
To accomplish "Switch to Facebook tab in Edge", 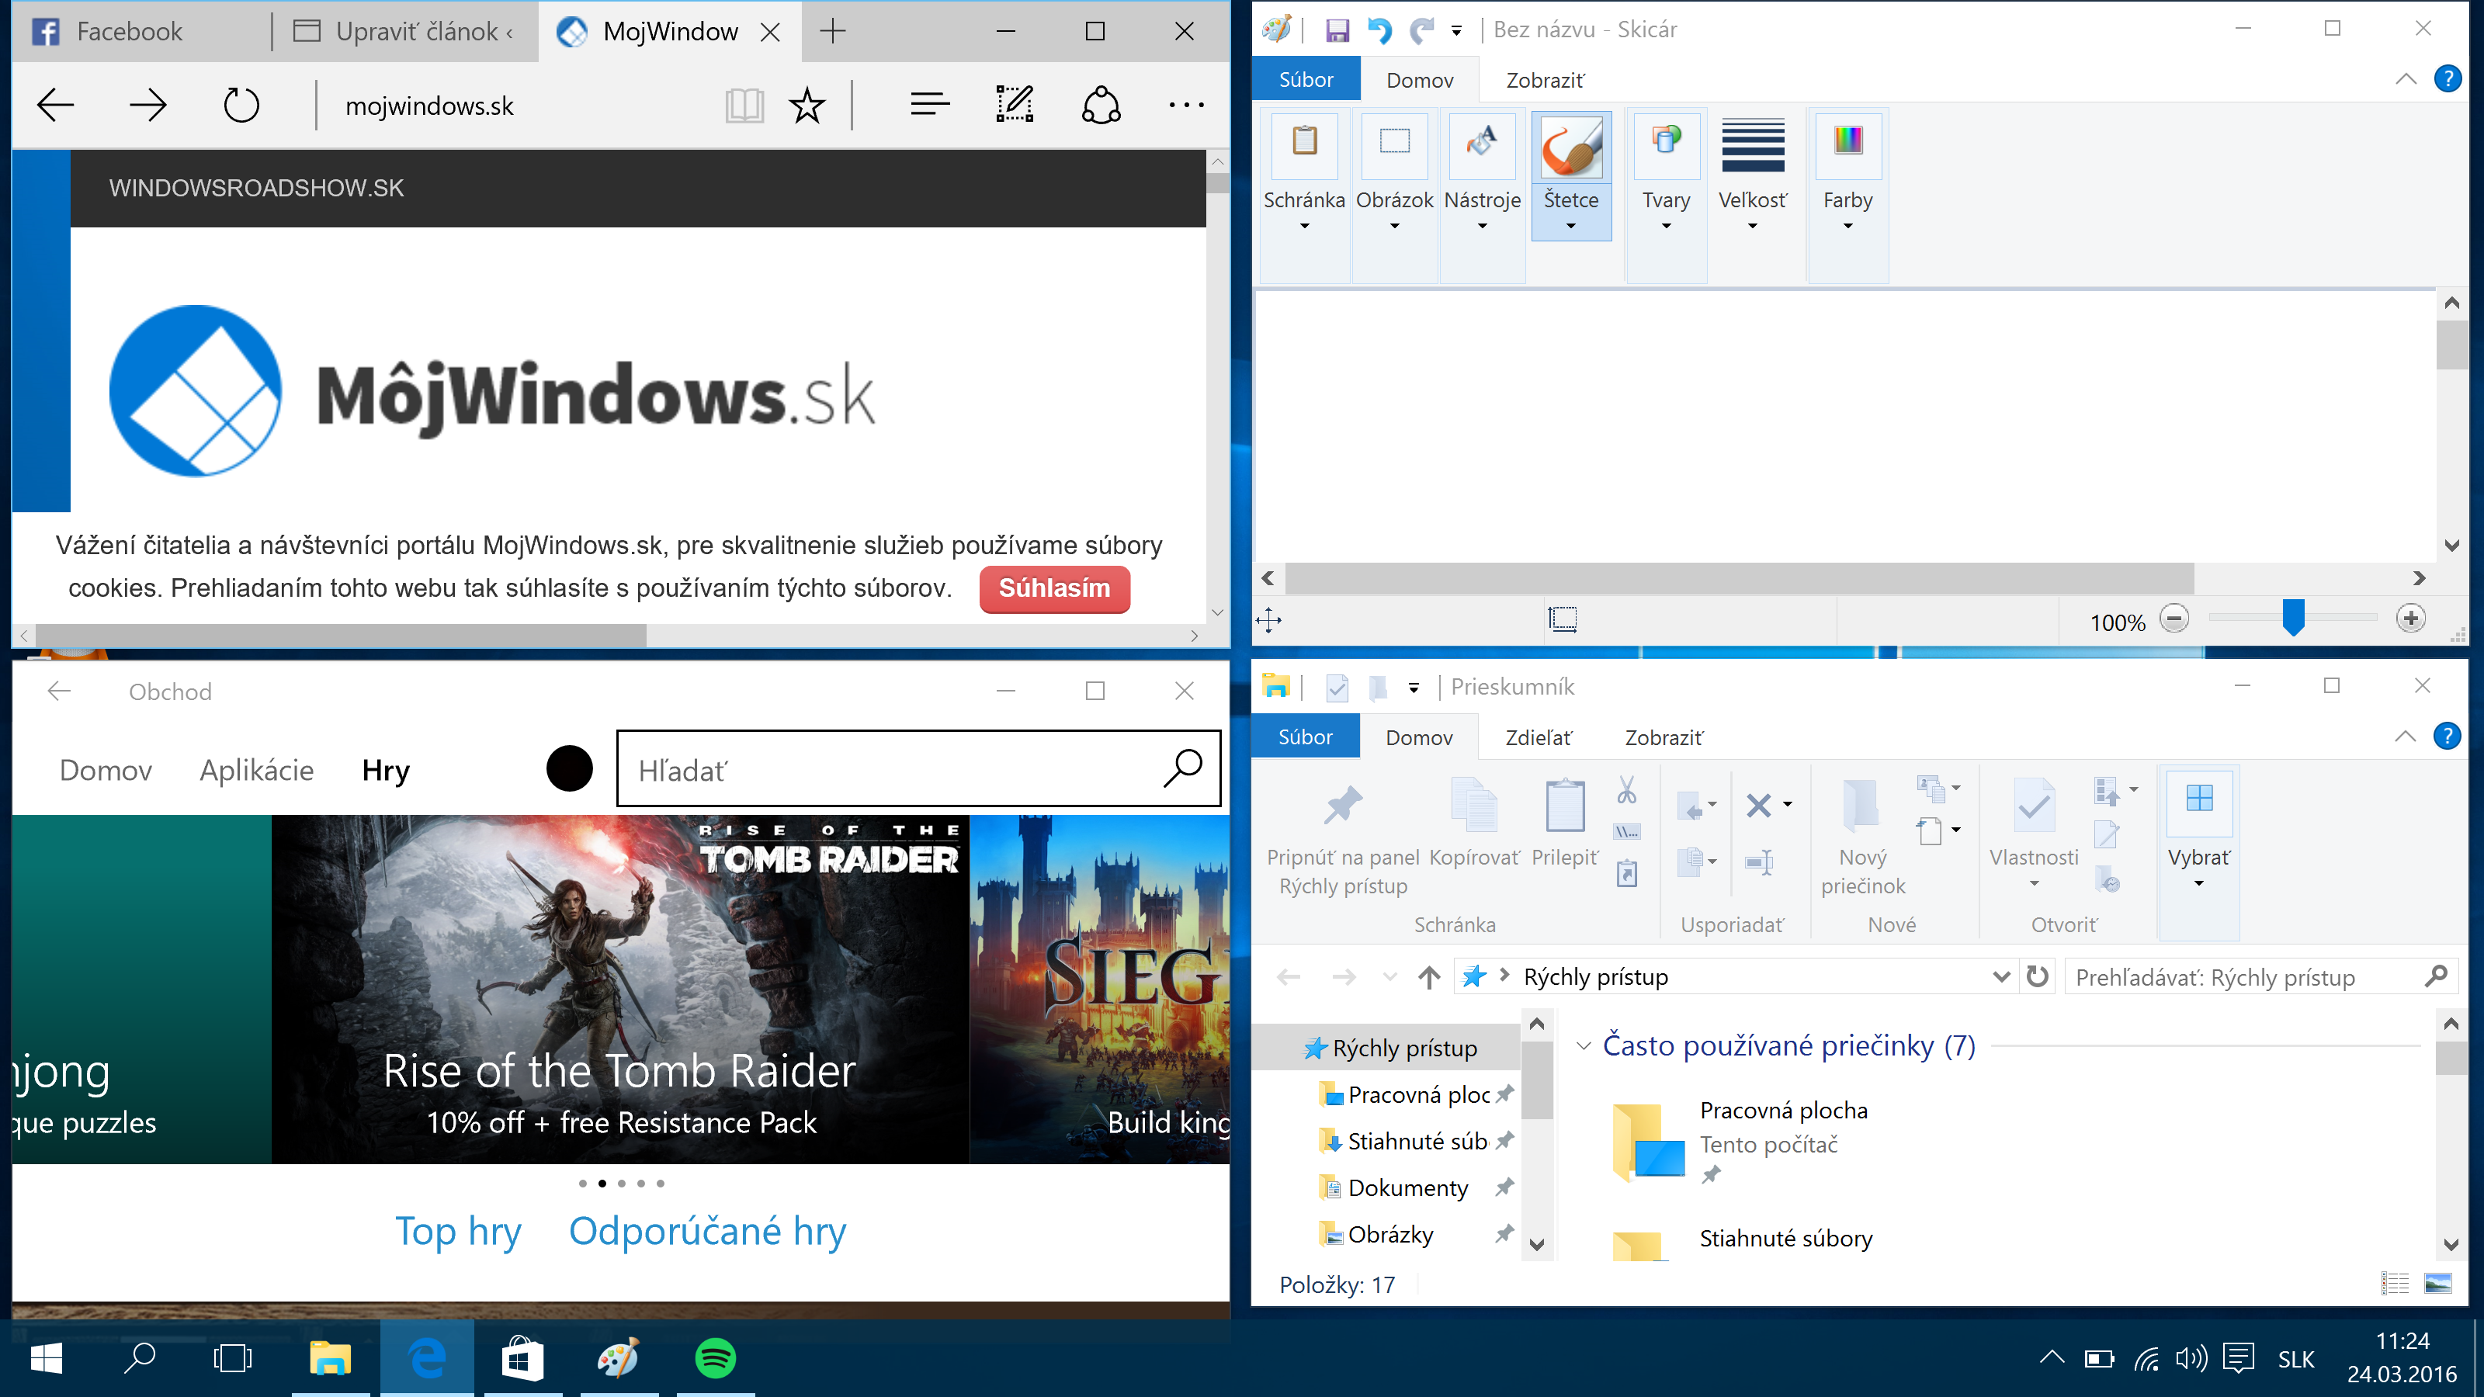I will pyautogui.click(x=140, y=32).
